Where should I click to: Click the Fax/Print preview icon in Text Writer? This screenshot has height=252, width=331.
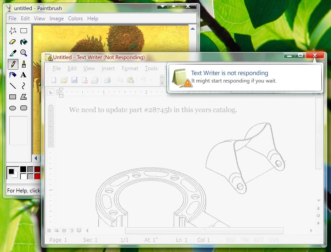click(95, 80)
